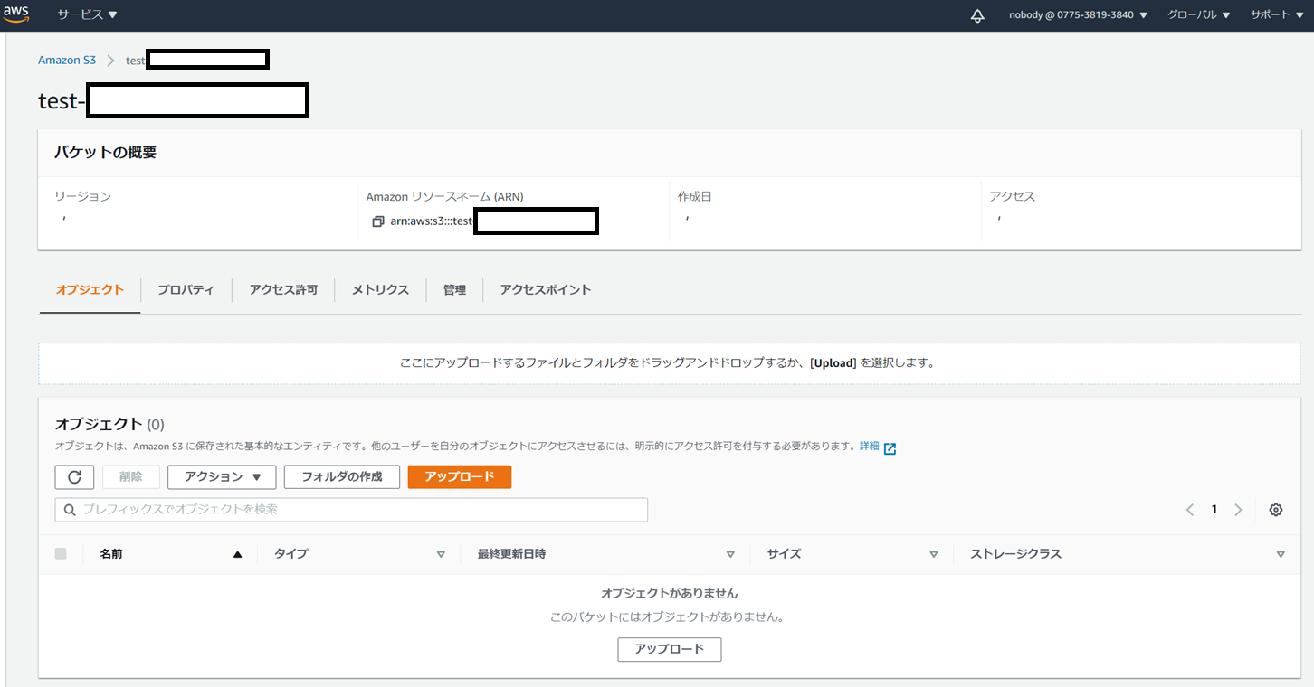Click the search magnifier icon
This screenshot has width=1314, height=687.
pos(70,510)
